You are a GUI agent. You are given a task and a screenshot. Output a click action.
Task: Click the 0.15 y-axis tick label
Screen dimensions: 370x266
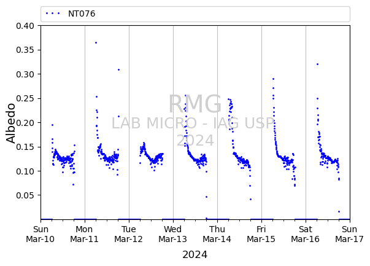pos(25,147)
